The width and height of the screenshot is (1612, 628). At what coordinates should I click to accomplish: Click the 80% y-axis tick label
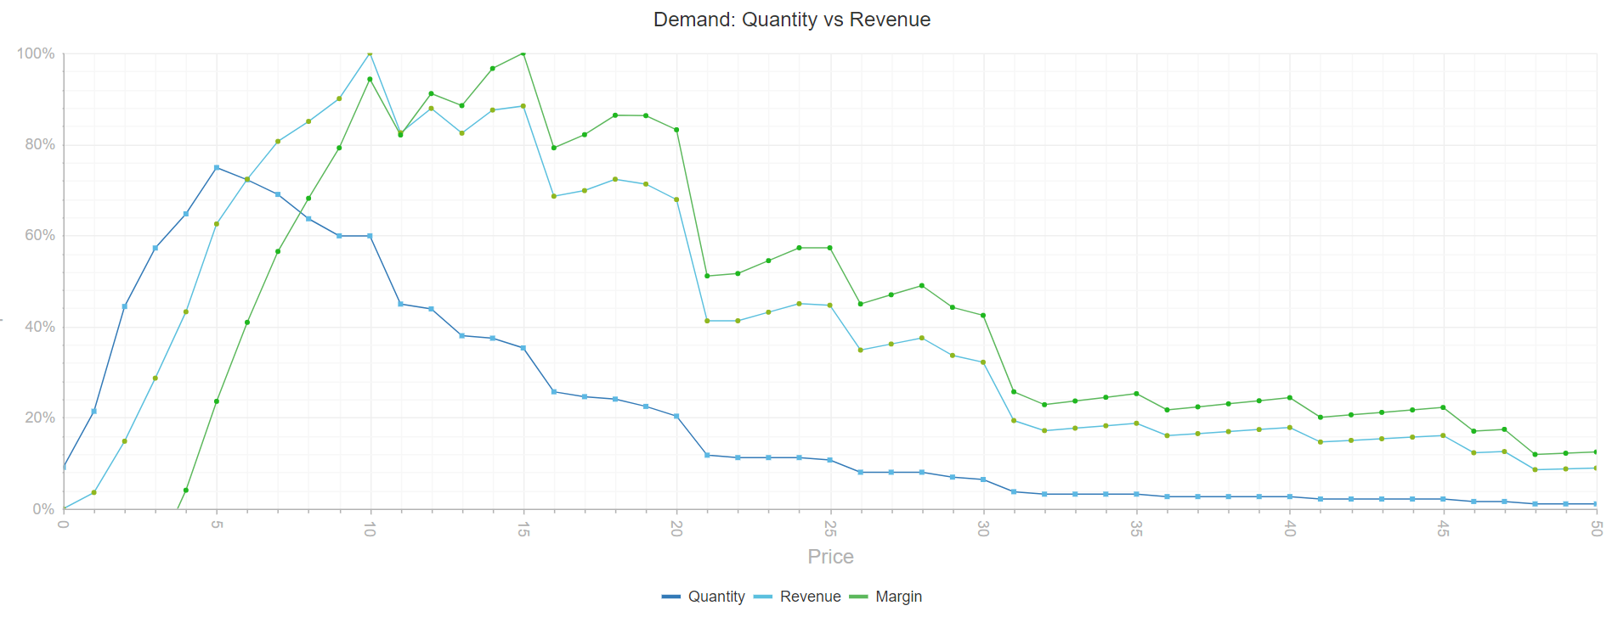pyautogui.click(x=40, y=144)
